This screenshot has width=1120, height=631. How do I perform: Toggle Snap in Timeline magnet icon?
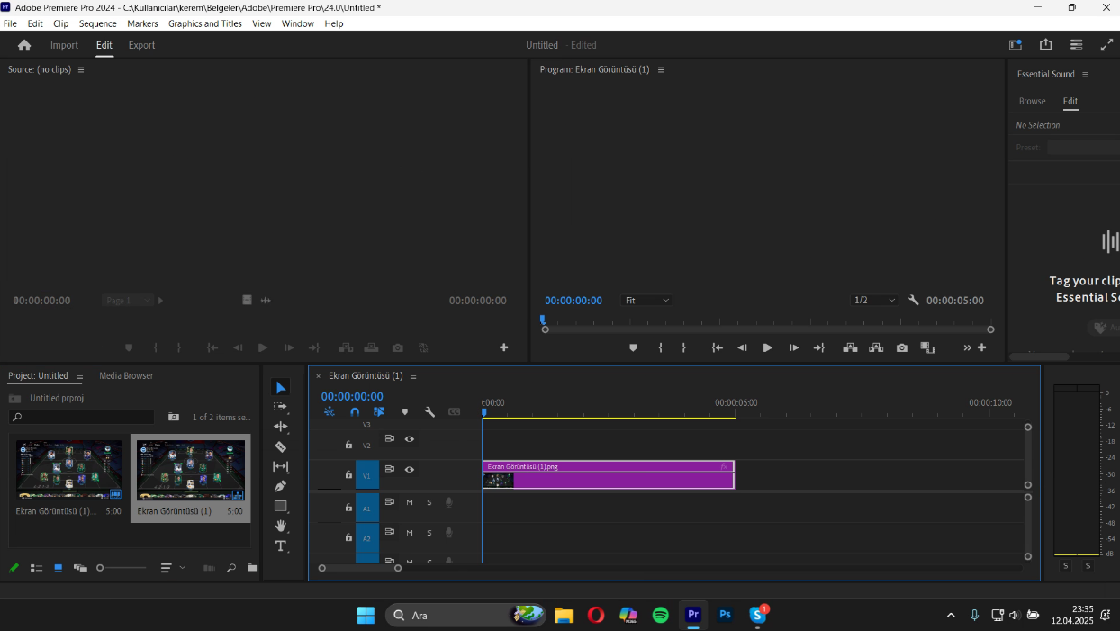(x=355, y=412)
